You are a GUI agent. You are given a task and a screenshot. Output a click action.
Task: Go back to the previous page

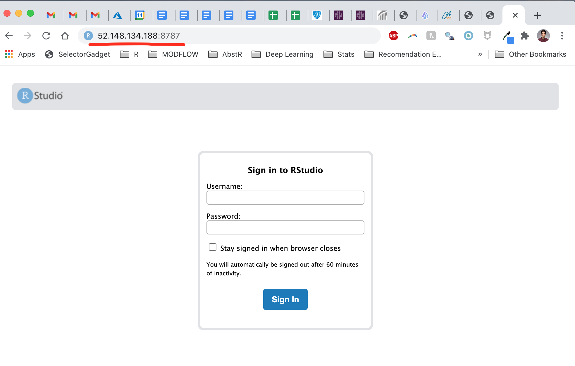[9, 36]
